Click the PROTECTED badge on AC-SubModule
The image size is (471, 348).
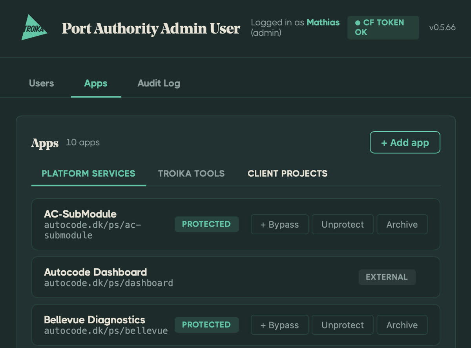point(206,224)
